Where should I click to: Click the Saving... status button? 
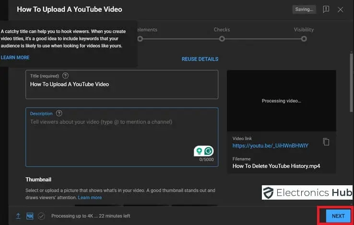pos(304,9)
